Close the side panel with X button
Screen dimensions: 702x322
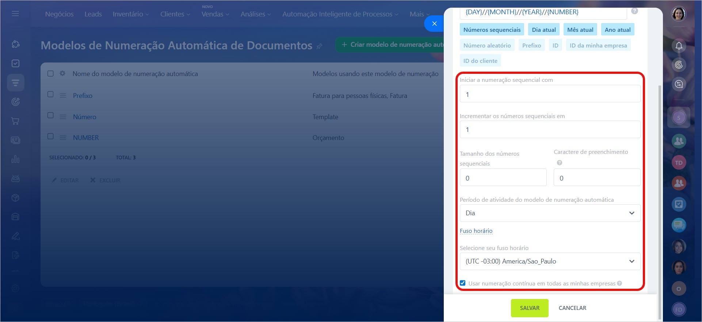434,23
